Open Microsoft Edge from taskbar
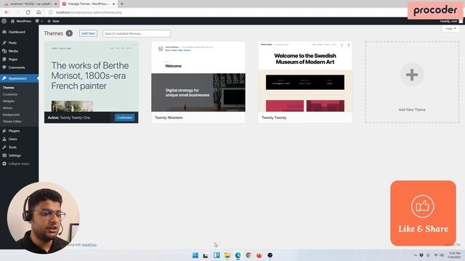The height and width of the screenshot is (261, 465). pyautogui.click(x=238, y=255)
